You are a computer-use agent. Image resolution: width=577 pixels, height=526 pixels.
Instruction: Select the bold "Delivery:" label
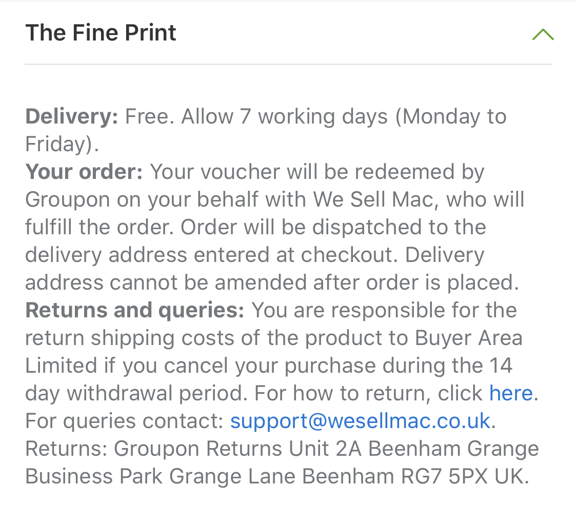(x=71, y=117)
